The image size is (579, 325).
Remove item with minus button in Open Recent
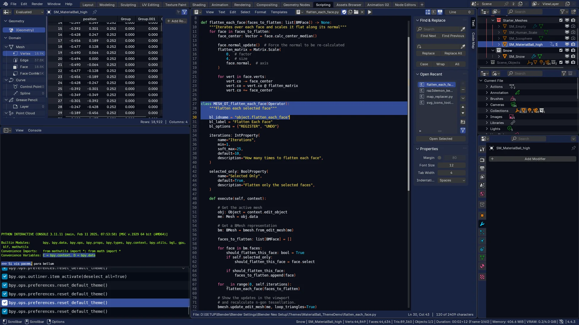point(463,90)
